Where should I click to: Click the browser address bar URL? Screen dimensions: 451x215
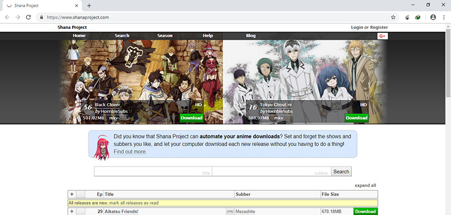78,17
